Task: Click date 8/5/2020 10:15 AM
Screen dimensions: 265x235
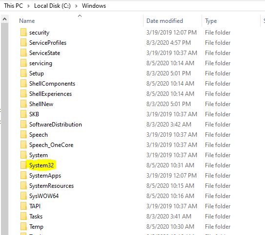Action: click(170, 186)
